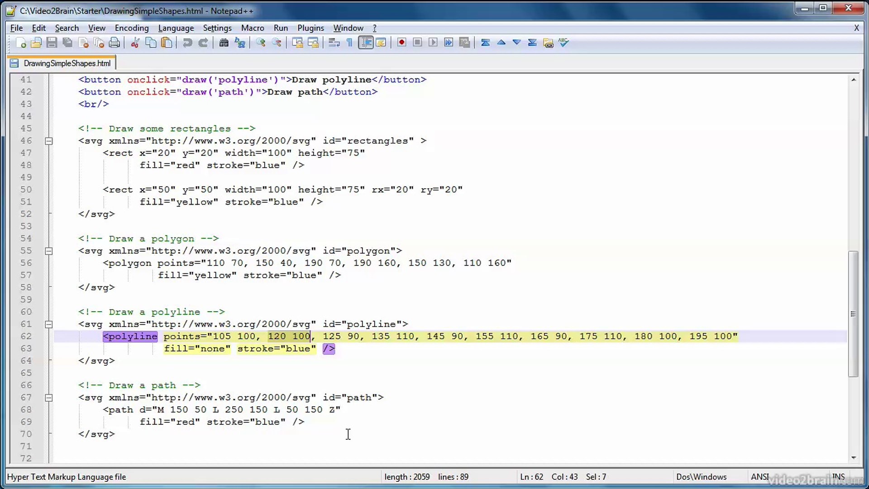Click the collapse-all-levels toolbar icon
869x489 pixels.
tap(532, 43)
